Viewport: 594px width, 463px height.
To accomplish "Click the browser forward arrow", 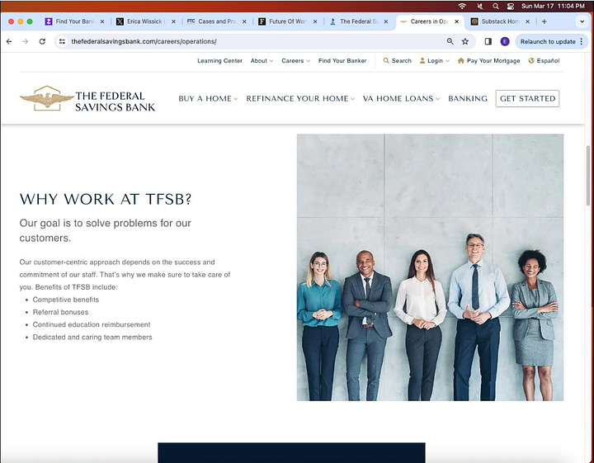I will [x=26, y=41].
